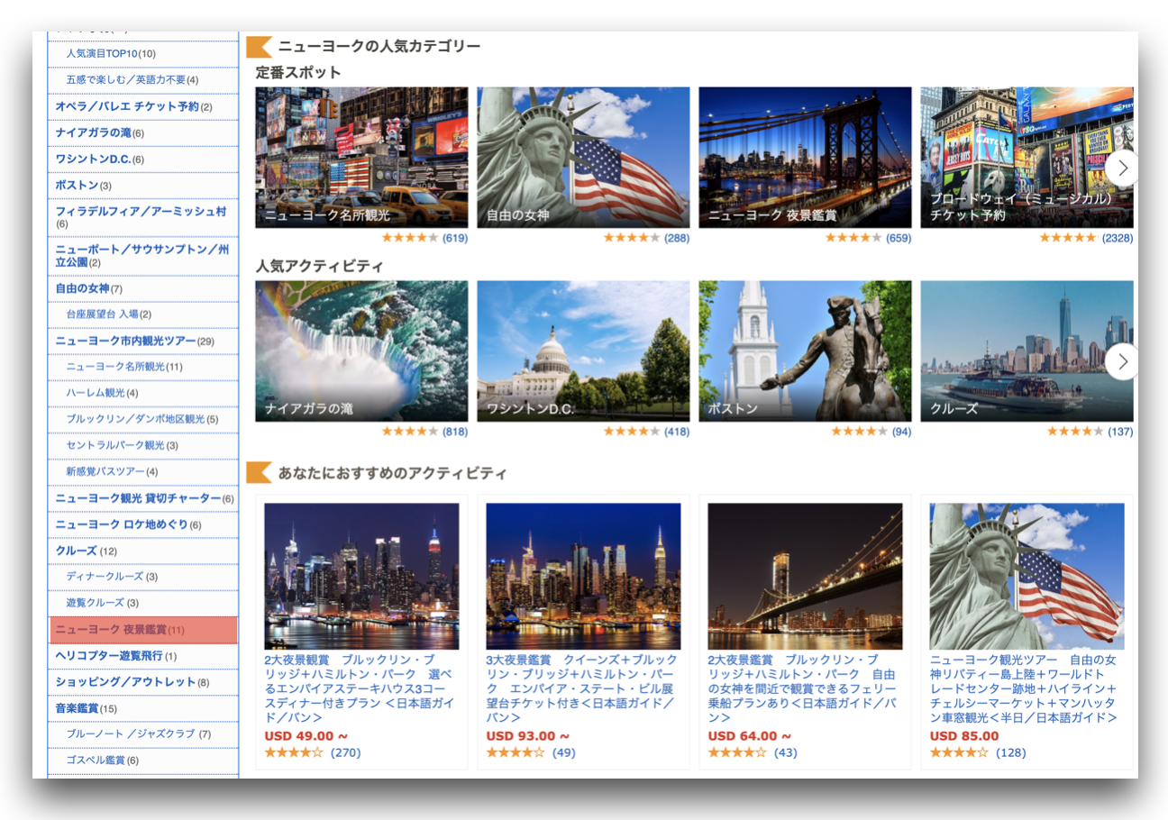Screen dimensions: 1168x820
Task: Click the (418) review count under ワシントンD.C.
Action: [677, 432]
